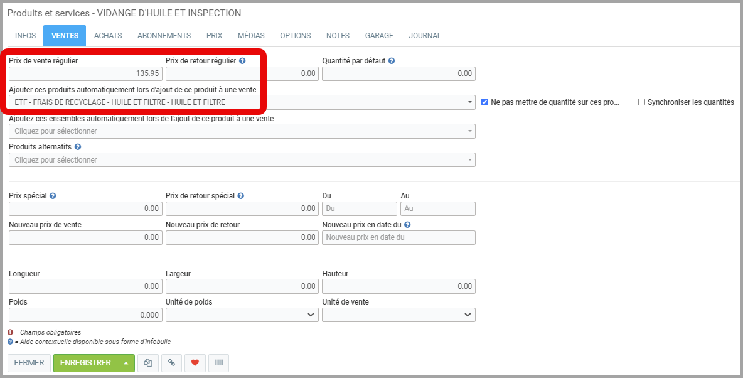Screen dimensions: 743x378
Task: Enable Synchroniser les quantités checkbox
Action: (641, 102)
